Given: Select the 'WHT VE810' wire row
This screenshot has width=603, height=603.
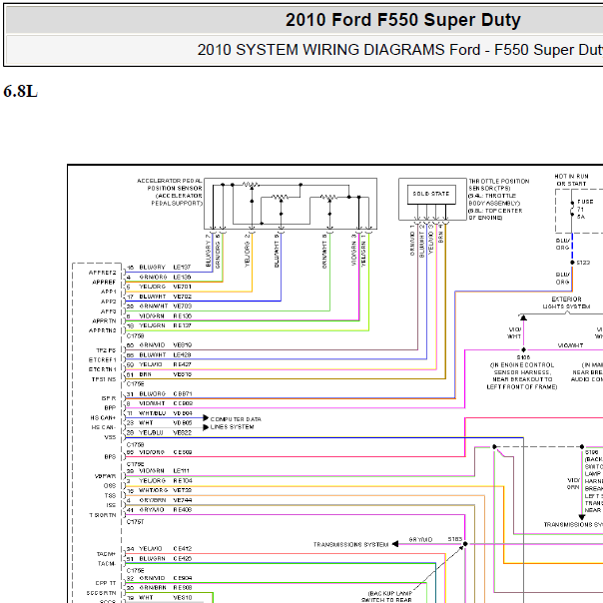Looking at the screenshot, I should (159, 598).
